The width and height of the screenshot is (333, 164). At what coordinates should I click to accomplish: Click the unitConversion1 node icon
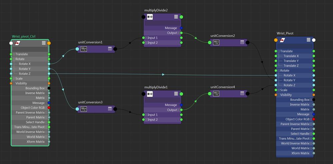(x=84, y=49)
